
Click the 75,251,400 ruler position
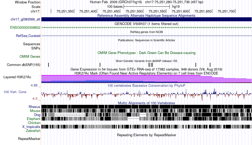pyautogui.click(x=88, y=11)
